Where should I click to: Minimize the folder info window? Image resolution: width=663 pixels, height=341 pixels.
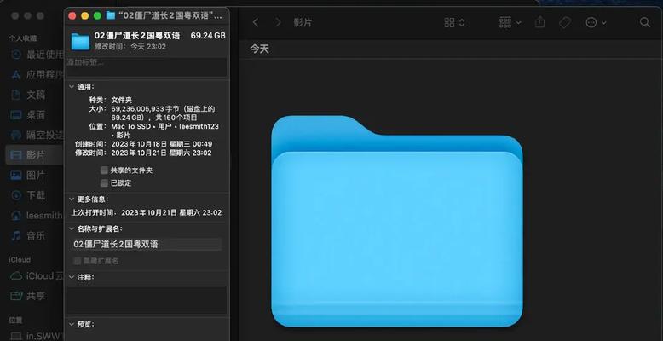click(x=84, y=15)
